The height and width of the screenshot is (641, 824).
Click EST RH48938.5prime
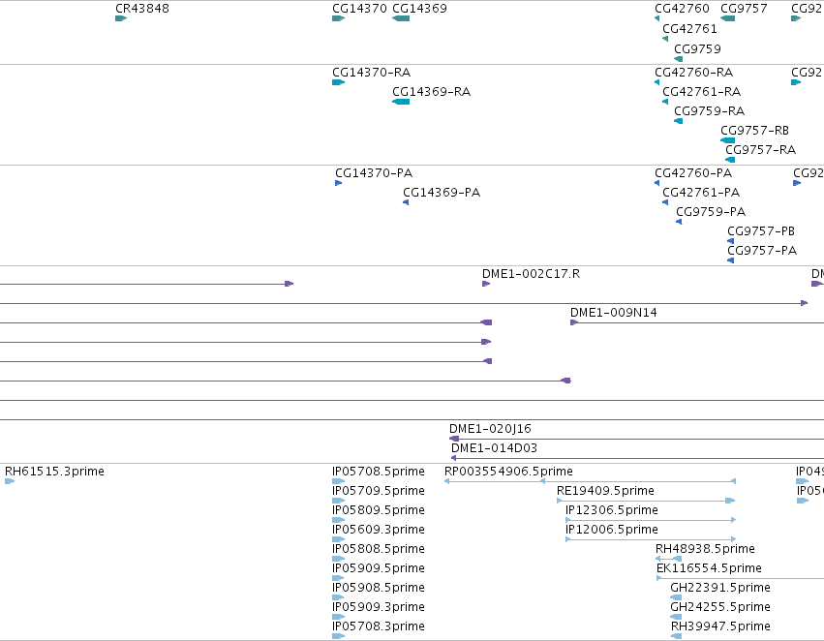(x=705, y=550)
